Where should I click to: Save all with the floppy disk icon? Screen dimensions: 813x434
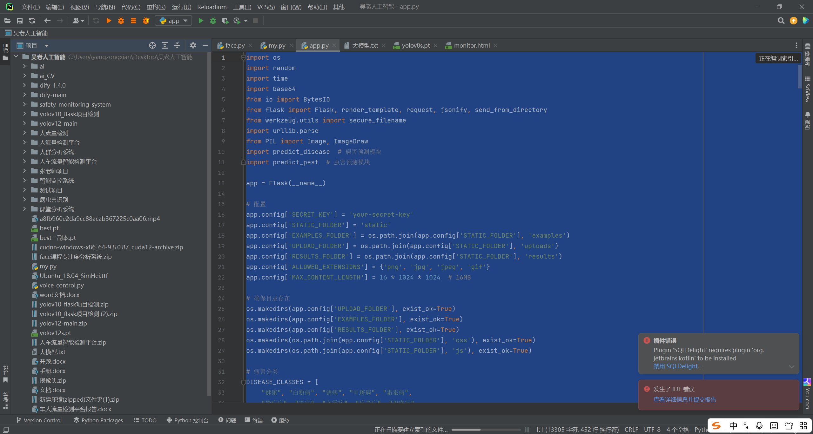20,21
